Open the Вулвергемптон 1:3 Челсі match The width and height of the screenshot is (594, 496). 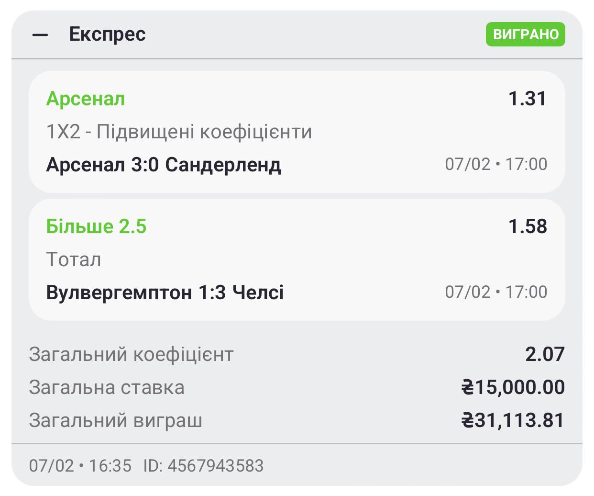pyautogui.click(x=165, y=292)
